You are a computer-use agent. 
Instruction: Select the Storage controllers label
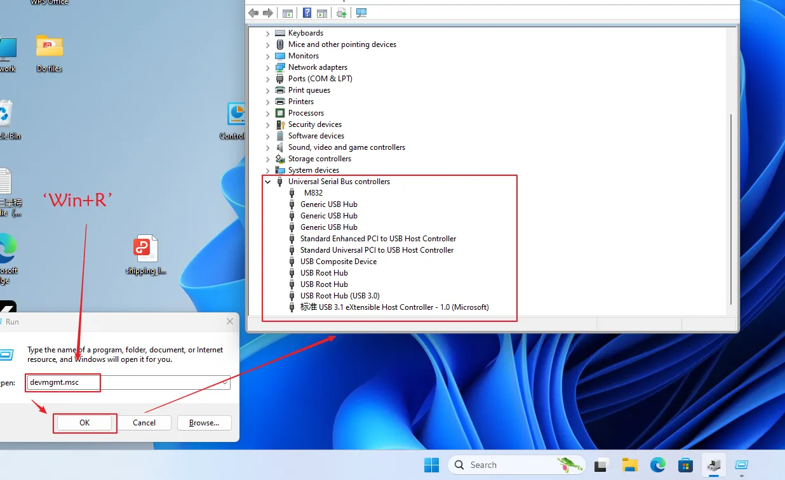(319, 159)
